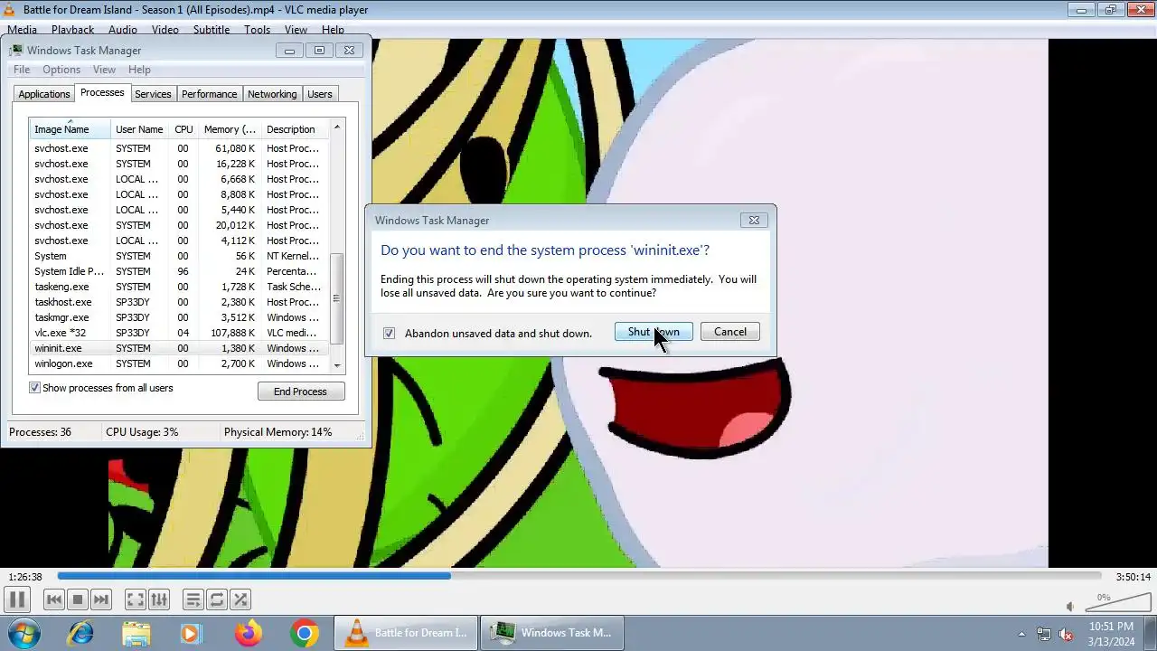Click the End Process button

[x=300, y=392]
